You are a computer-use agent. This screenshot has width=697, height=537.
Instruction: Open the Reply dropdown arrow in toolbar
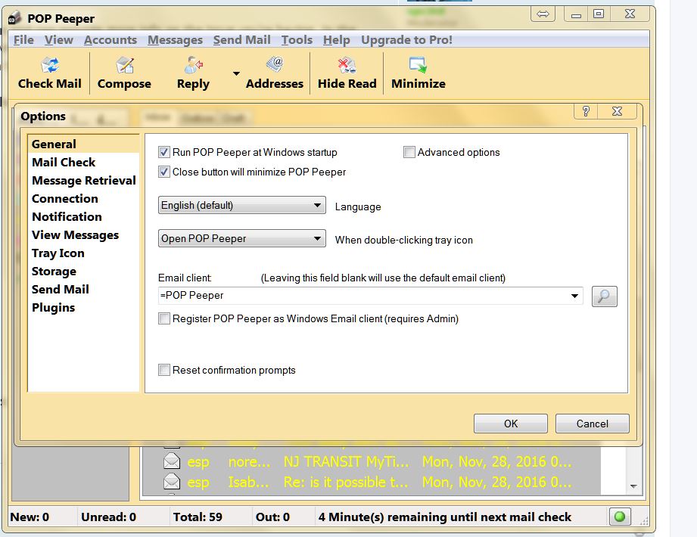[236, 73]
